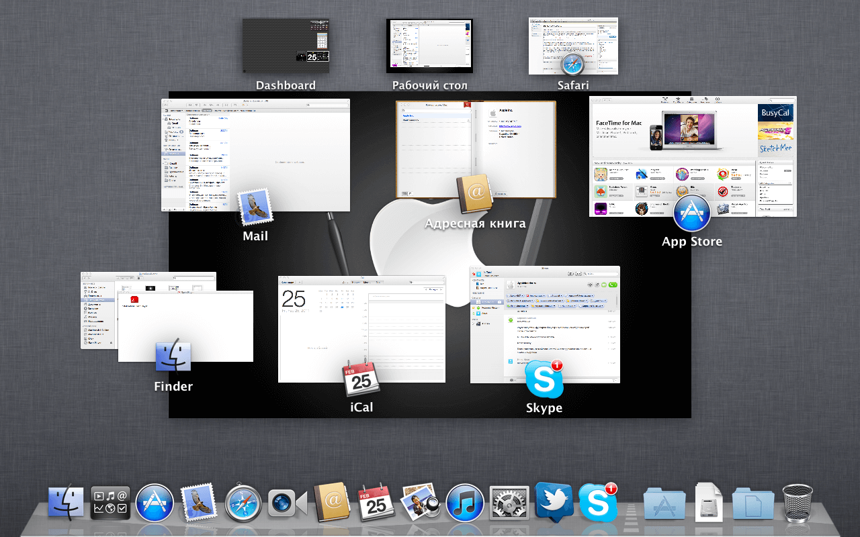Image resolution: width=860 pixels, height=537 pixels.
Task: Launch Safari from the Dock
Action: coord(243,503)
